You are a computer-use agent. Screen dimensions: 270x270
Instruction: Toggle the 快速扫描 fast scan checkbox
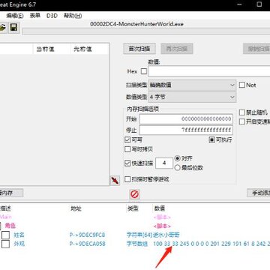(x=127, y=163)
